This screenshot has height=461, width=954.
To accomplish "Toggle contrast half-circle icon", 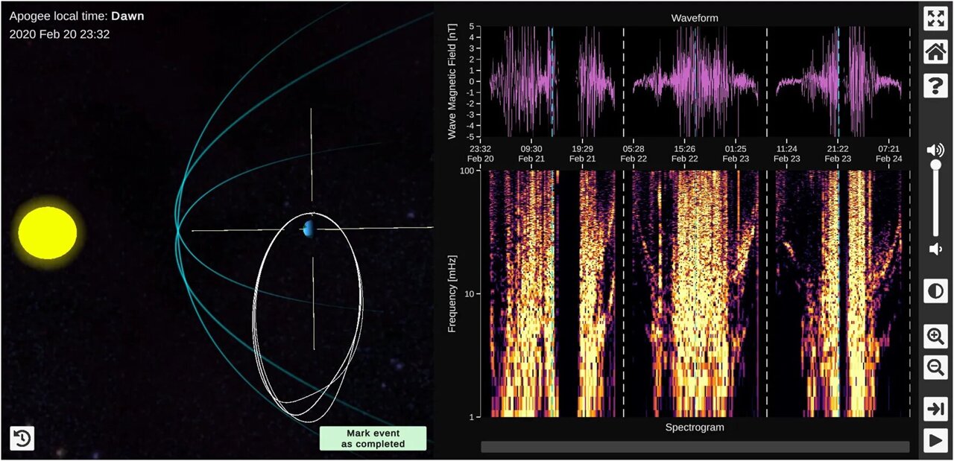I will 935,290.
